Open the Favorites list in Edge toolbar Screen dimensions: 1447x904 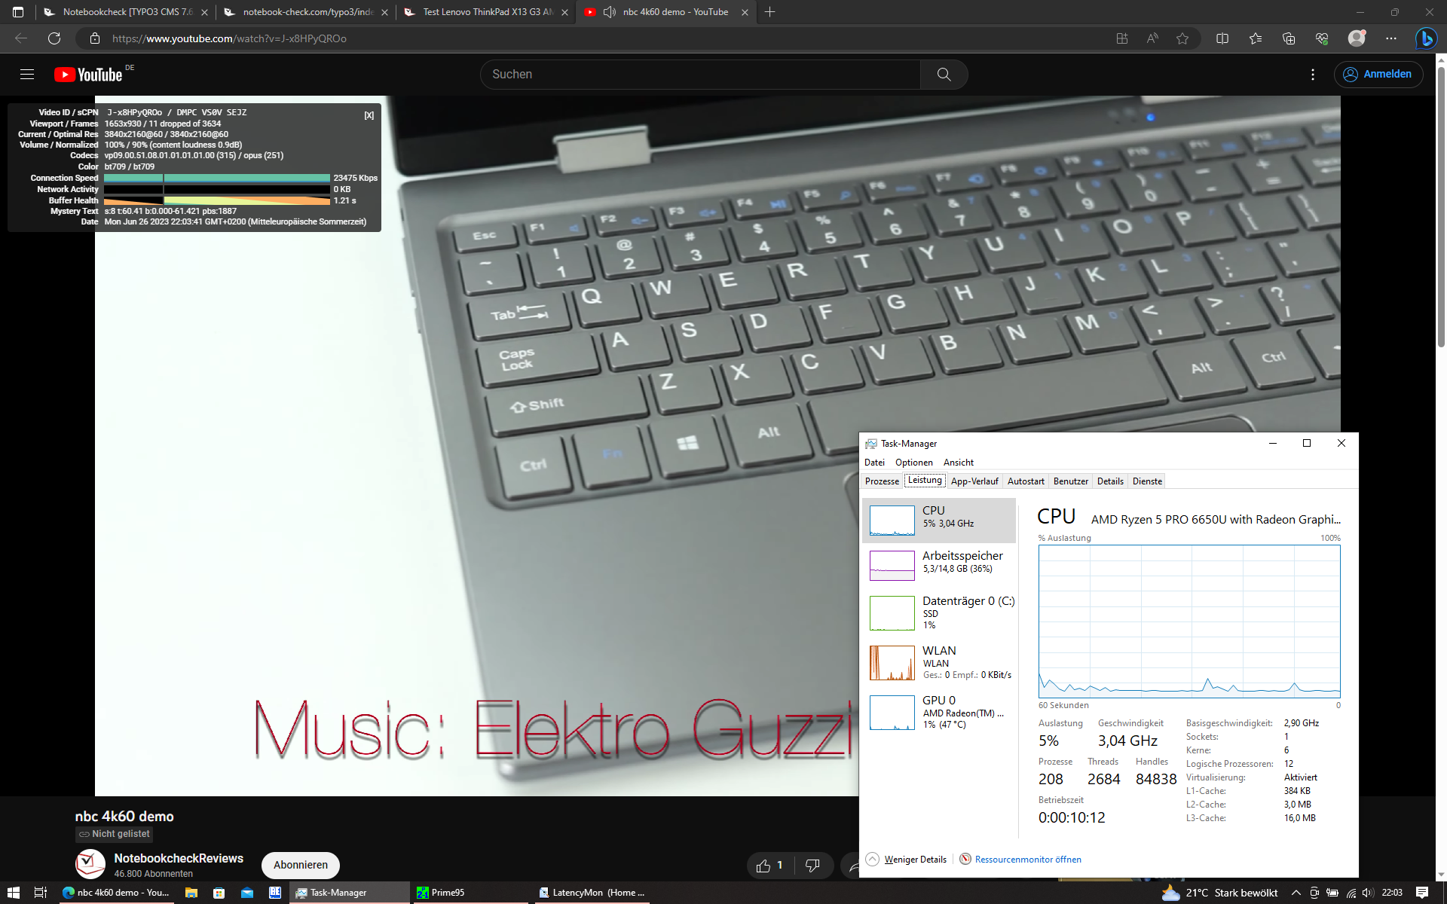[x=1256, y=38]
